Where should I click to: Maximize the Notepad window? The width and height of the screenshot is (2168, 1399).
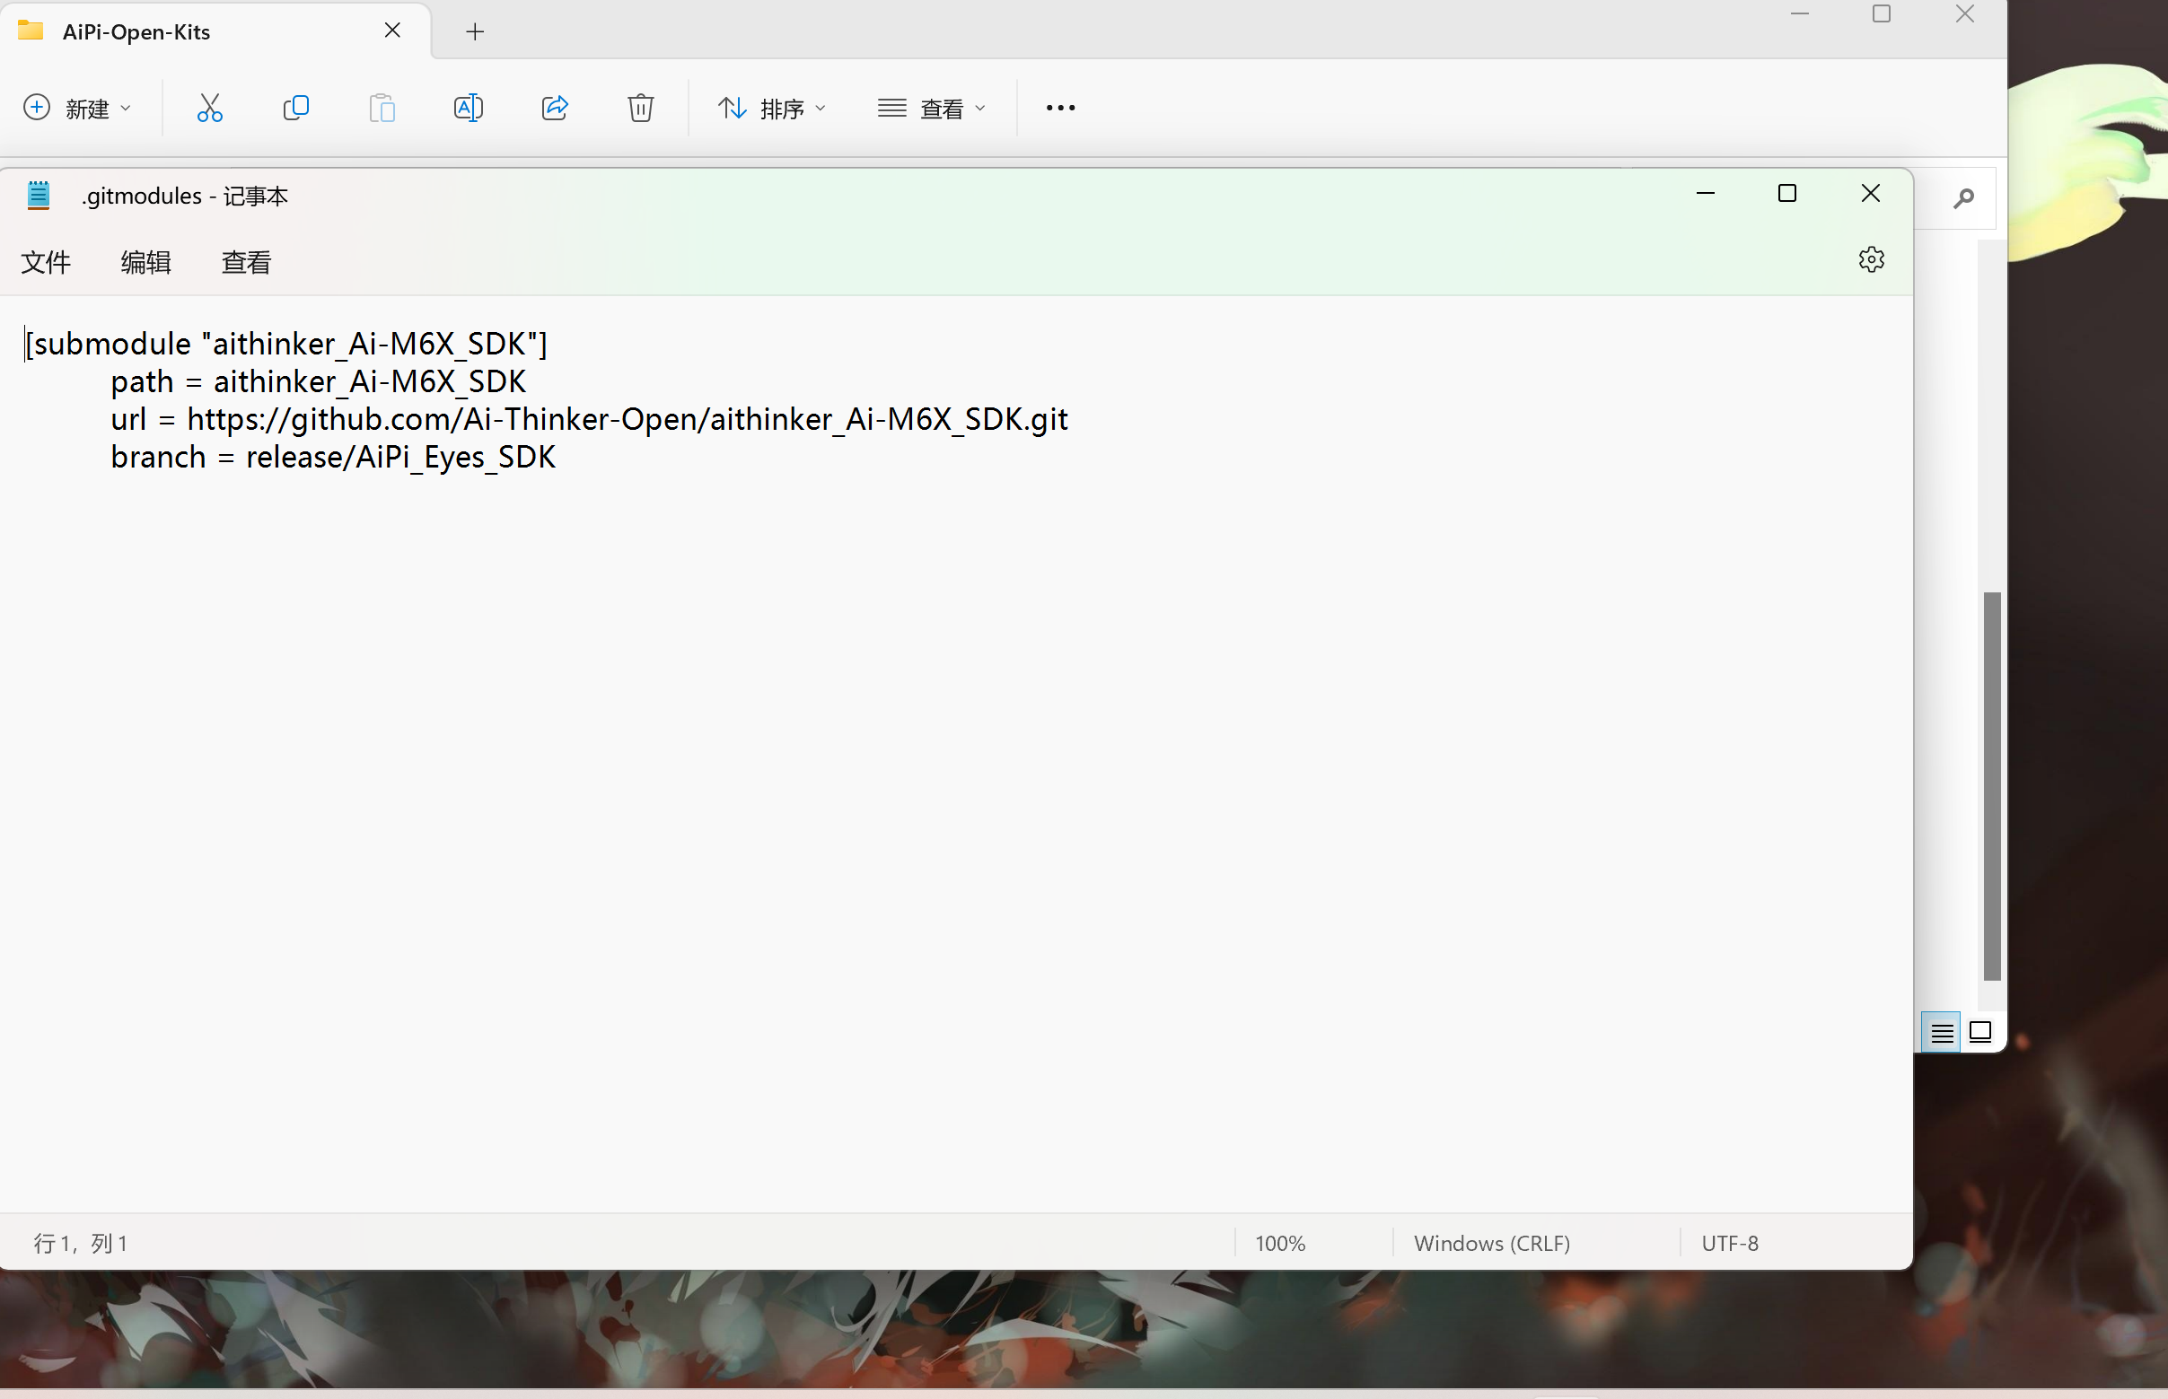[x=1787, y=194]
